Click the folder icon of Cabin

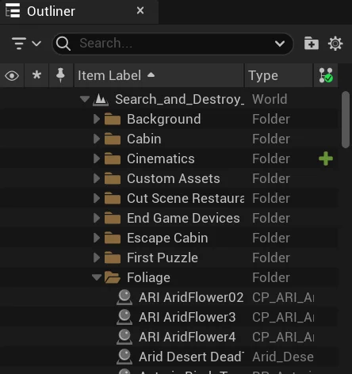(113, 139)
